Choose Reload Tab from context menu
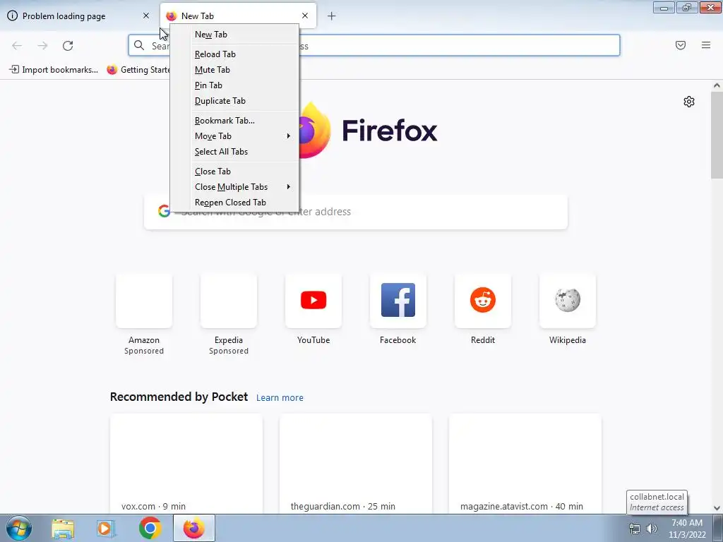Image resolution: width=723 pixels, height=542 pixels. [234, 54]
